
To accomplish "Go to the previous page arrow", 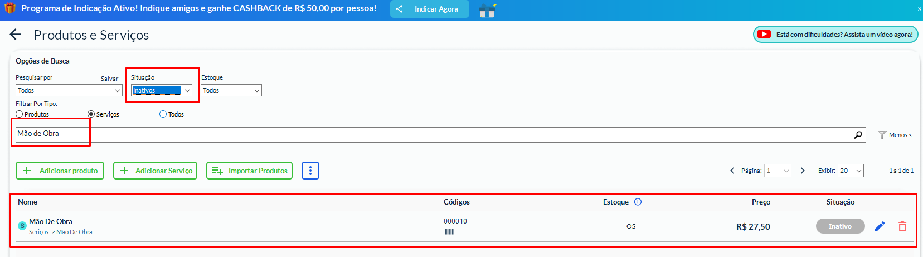I will click(732, 171).
